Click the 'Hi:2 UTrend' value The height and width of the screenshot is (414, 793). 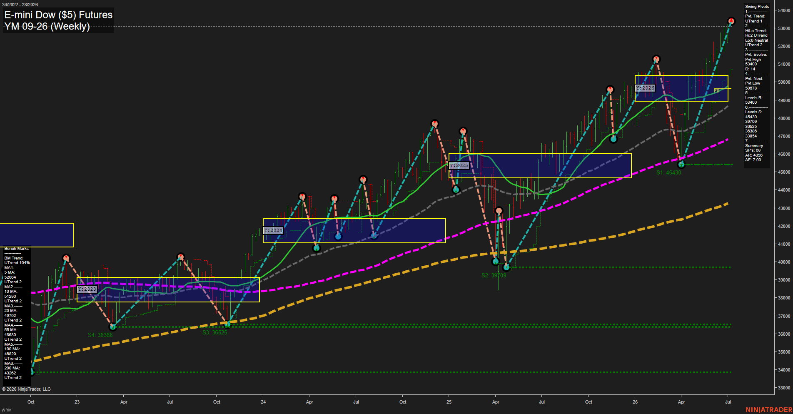[756, 35]
